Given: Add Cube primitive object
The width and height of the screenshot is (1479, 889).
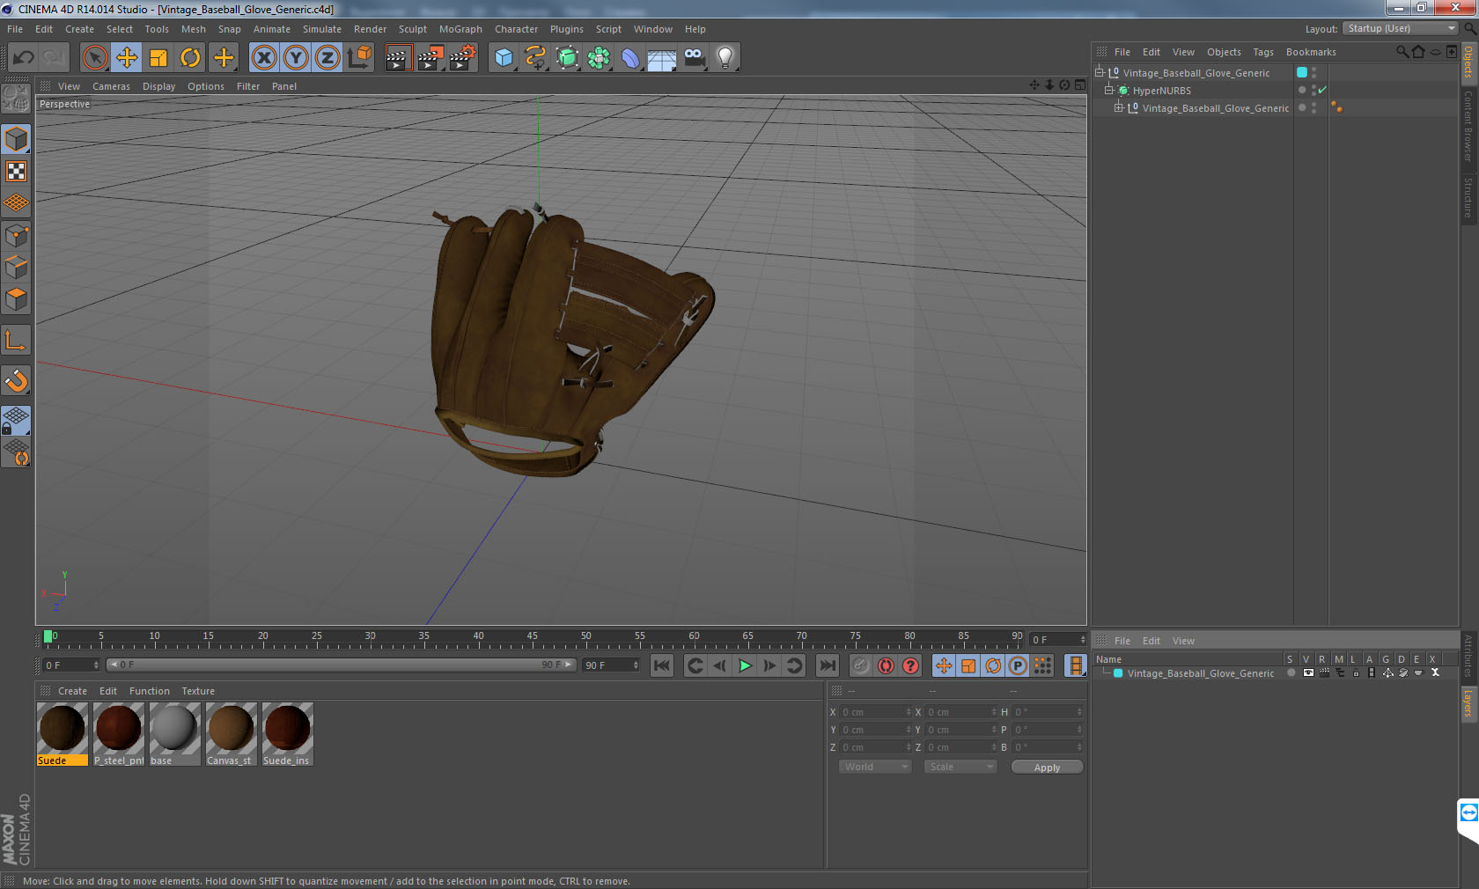Looking at the screenshot, I should coord(504,58).
